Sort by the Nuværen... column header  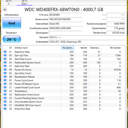[x=68, y=48]
